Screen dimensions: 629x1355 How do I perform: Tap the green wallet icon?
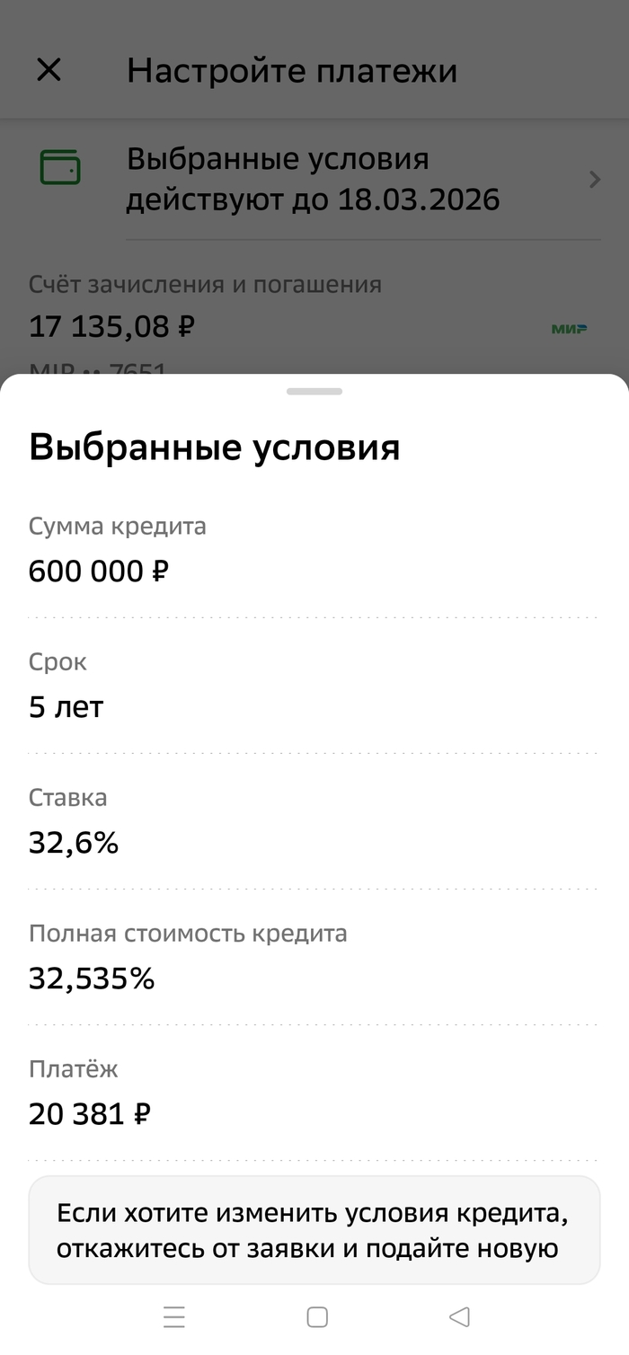60,168
